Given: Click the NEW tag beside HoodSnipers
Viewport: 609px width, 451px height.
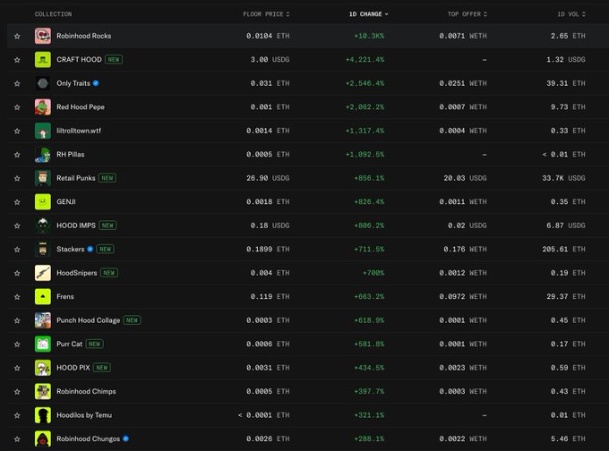Looking at the screenshot, I should (109, 273).
